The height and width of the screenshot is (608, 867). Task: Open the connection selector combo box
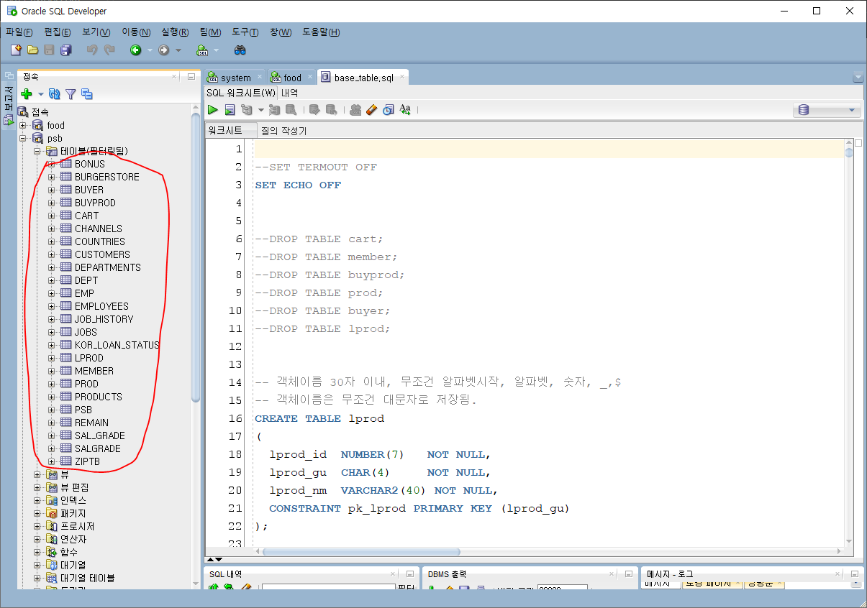(x=827, y=110)
